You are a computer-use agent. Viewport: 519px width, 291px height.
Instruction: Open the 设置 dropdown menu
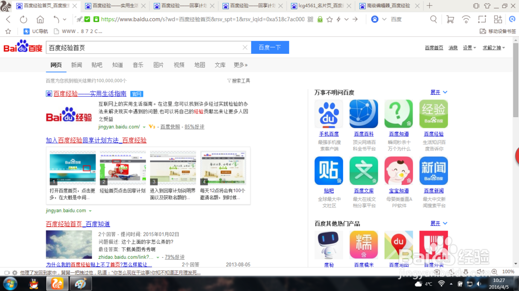tap(469, 48)
